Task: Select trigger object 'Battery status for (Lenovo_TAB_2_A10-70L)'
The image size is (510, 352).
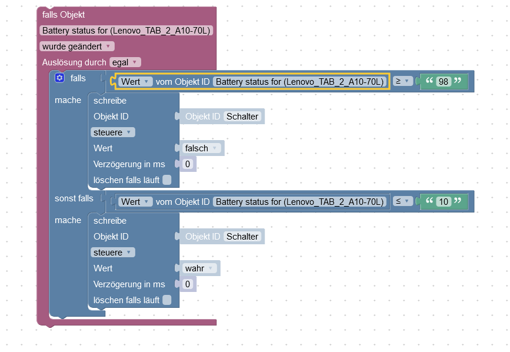Action: (126, 31)
